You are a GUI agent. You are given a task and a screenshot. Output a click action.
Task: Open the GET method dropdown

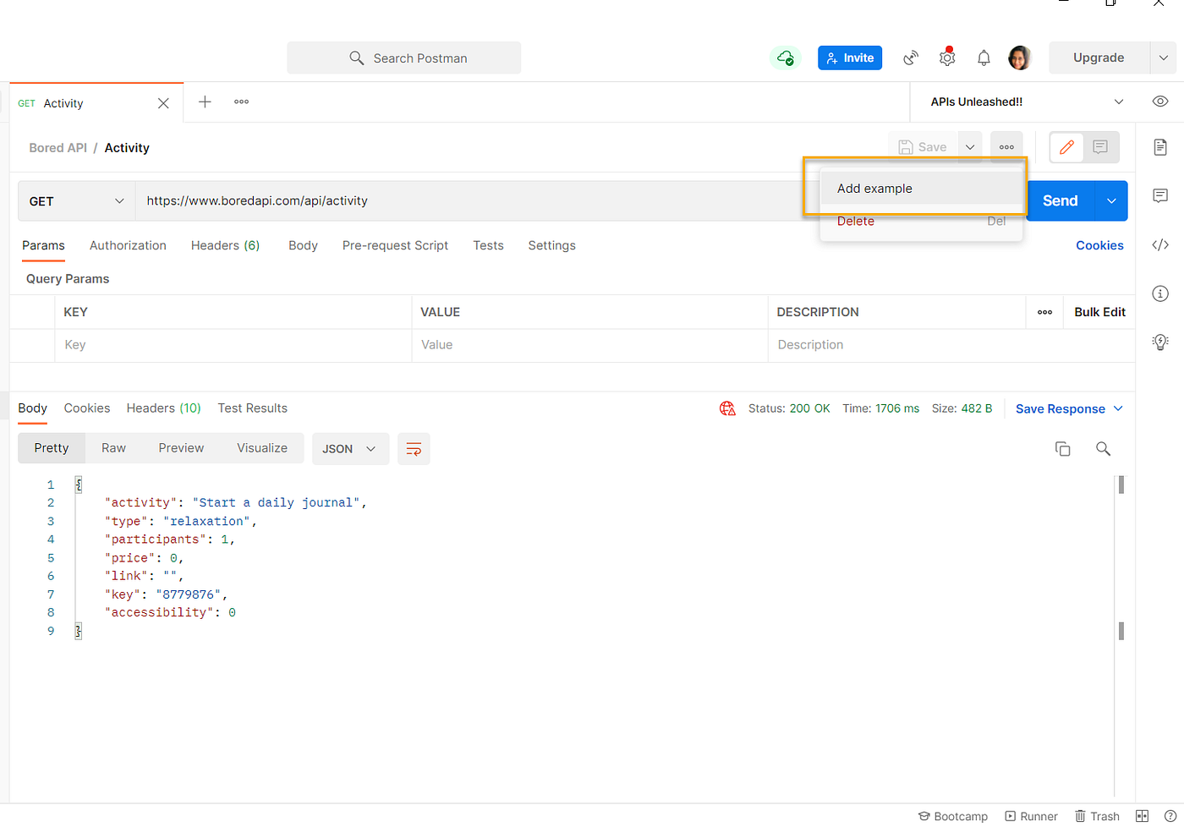(75, 200)
